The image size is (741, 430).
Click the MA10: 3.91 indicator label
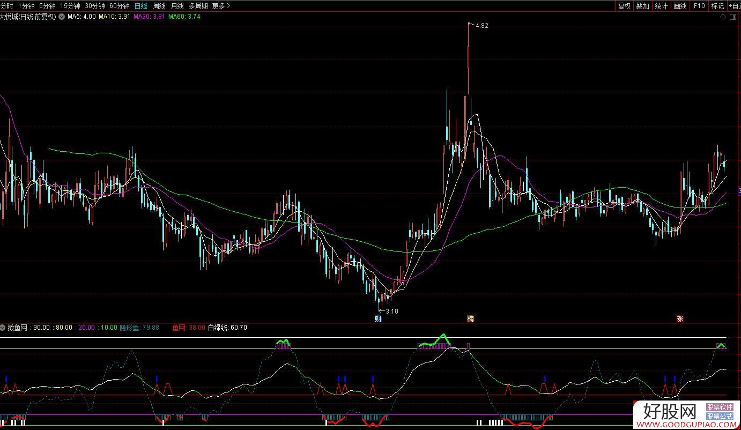pos(114,17)
